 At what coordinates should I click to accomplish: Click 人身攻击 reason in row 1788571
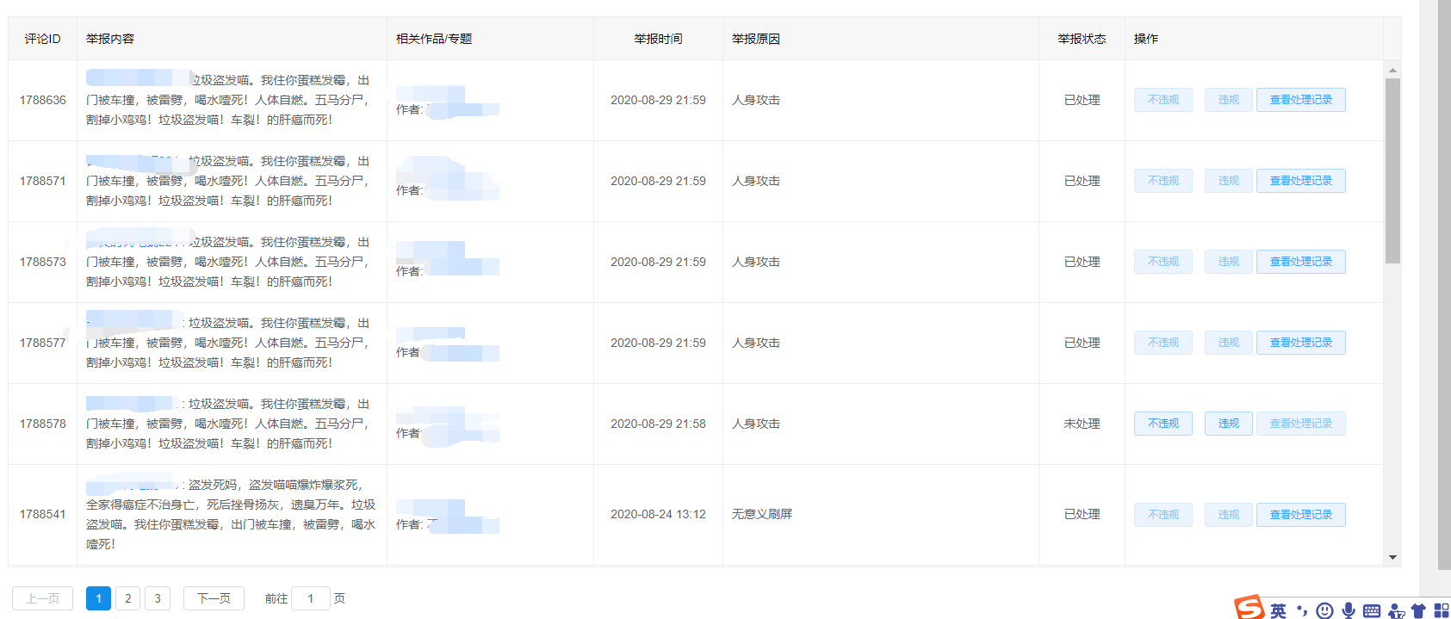[x=756, y=181]
